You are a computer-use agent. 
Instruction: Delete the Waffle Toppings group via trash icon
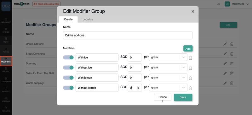pos(232,83)
